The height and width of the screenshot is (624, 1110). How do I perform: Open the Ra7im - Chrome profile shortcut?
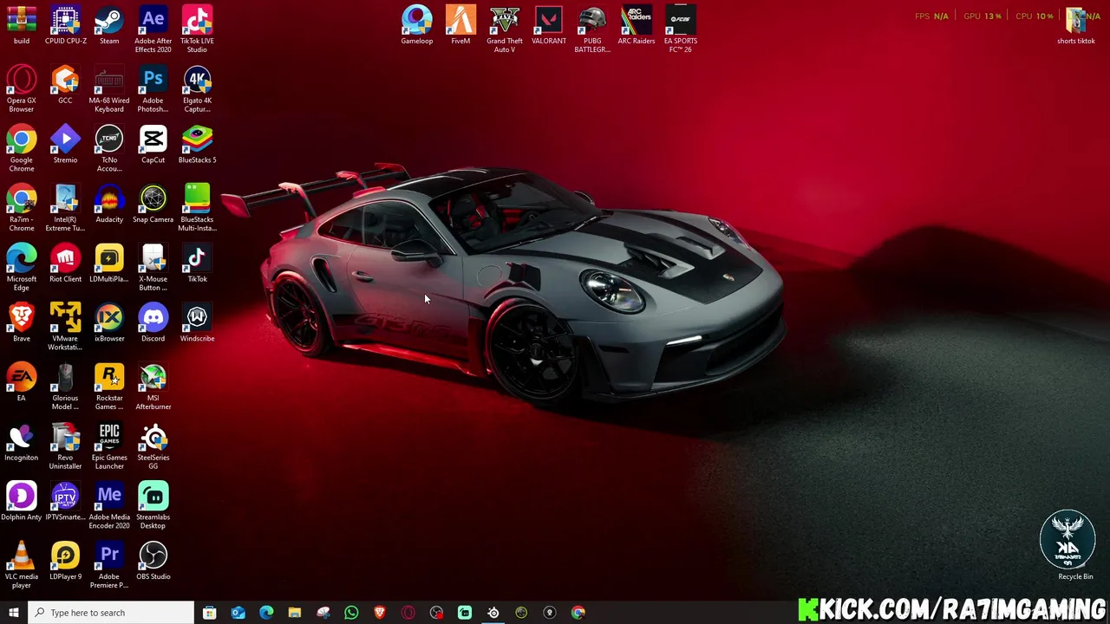21,208
